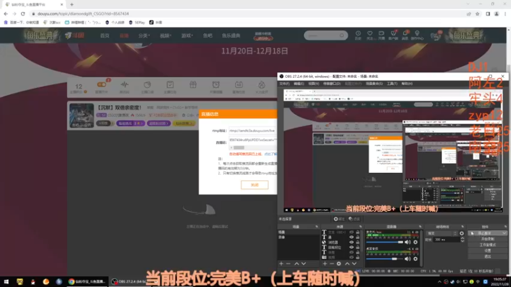Toggle lock on first text source
Screen dimensions: 511x287
(x=358, y=232)
